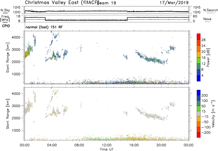Select Slant Range [km] label of velocity panel
The height and width of the screenshot is (151, 218).
[8, 114]
